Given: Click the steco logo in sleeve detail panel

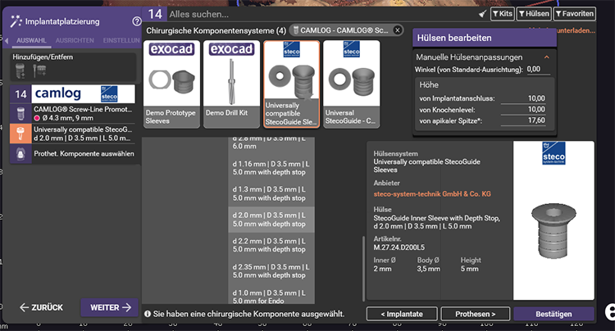Looking at the screenshot, I should 553,153.
